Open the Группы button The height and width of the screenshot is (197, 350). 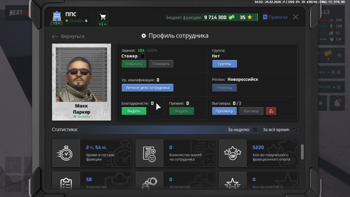(x=225, y=64)
